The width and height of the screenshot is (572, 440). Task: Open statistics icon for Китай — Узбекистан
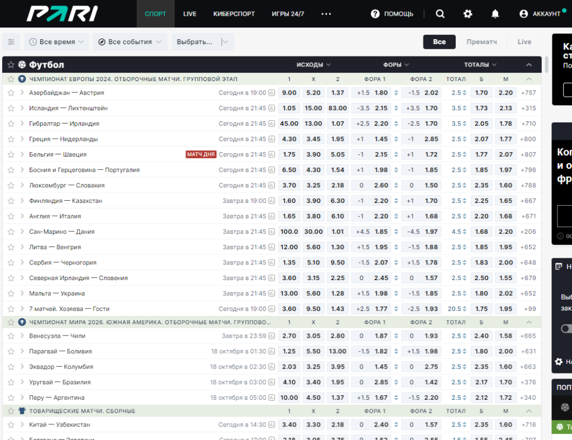[x=272, y=425]
